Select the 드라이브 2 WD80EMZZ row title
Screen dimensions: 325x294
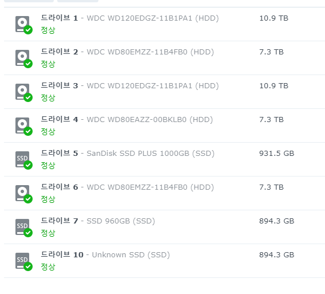[x=127, y=52]
